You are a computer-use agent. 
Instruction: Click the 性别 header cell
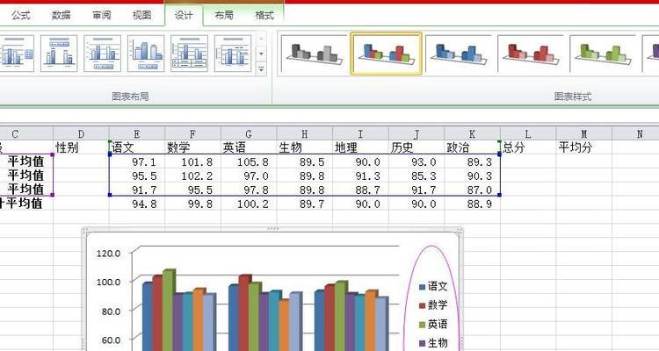tap(81, 147)
